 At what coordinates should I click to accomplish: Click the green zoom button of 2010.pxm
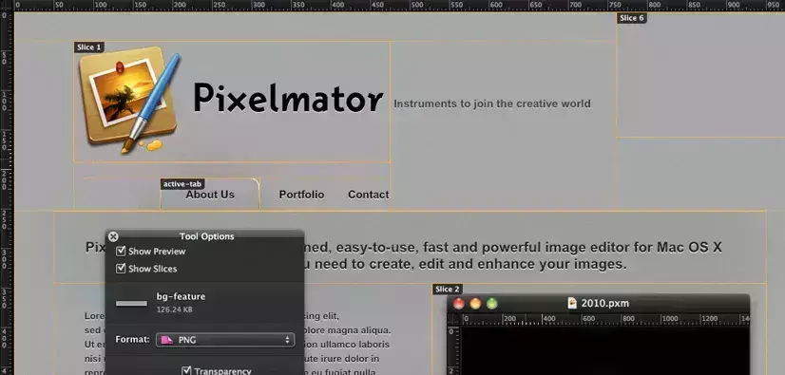pos(492,304)
